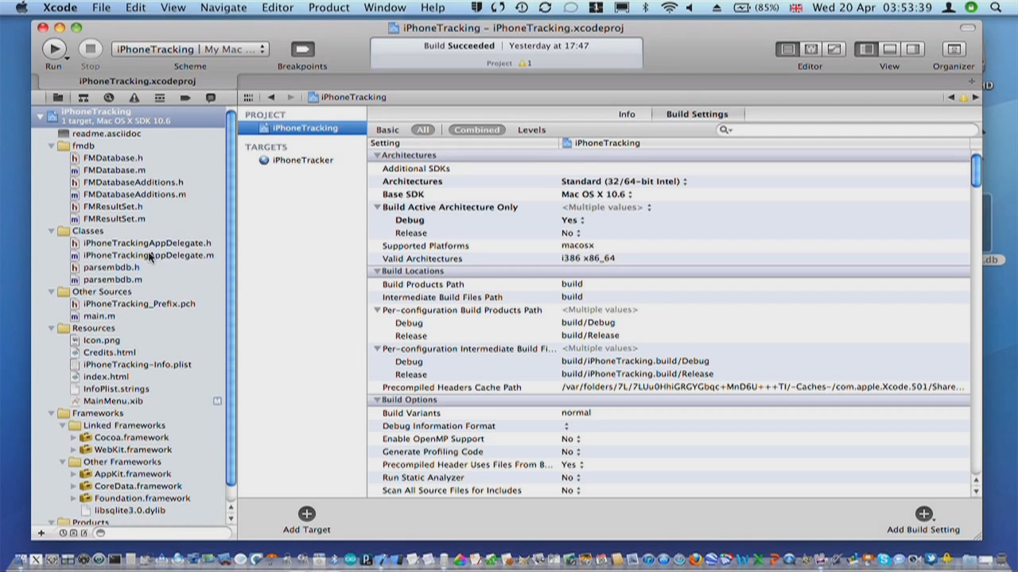Select the iPhoneTracker target
This screenshot has height=572, width=1018.
pyautogui.click(x=302, y=160)
